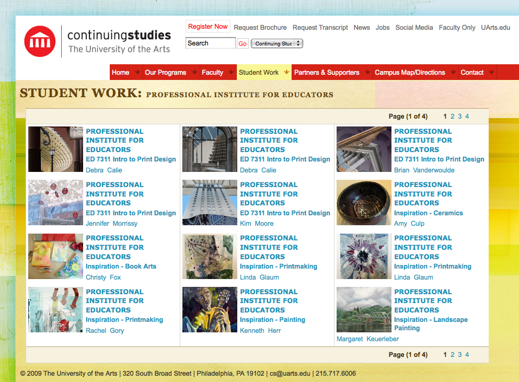Go to page 2 of student work
Image resolution: width=519 pixels, height=382 pixels.
pyautogui.click(x=452, y=117)
